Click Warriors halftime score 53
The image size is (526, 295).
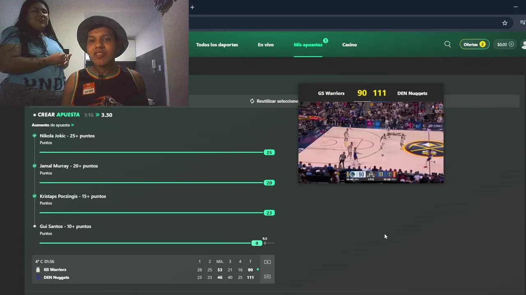click(220, 270)
